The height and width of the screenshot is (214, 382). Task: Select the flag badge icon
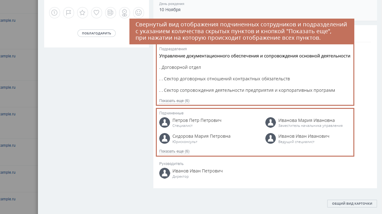point(68,13)
